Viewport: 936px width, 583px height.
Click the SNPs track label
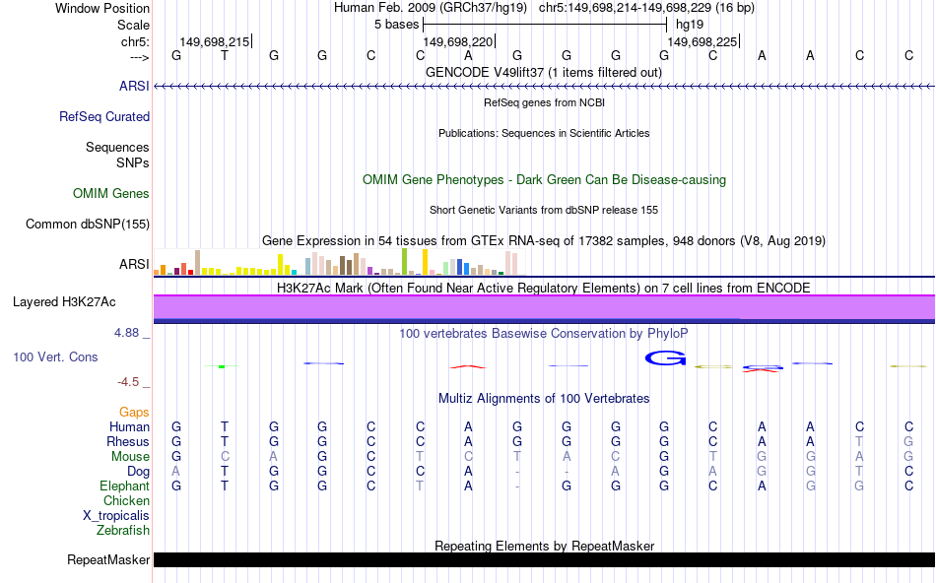point(133,162)
